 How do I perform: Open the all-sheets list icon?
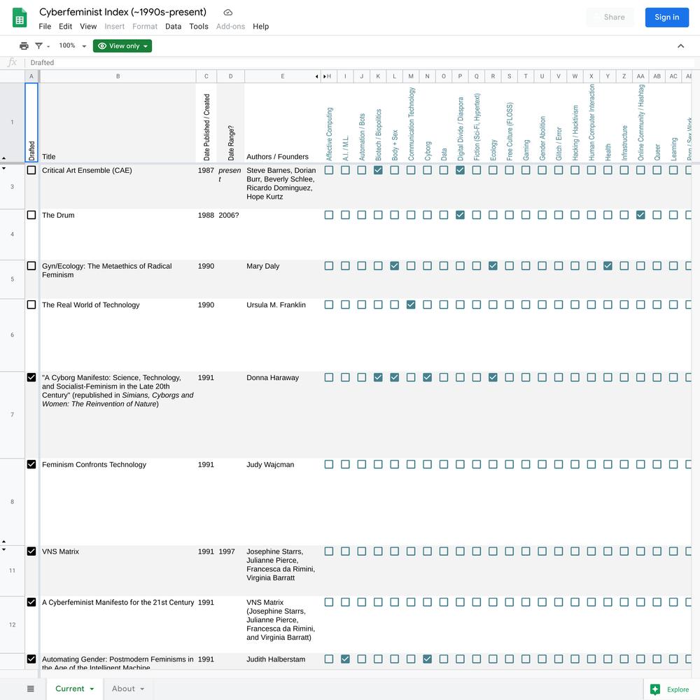[x=30, y=689]
